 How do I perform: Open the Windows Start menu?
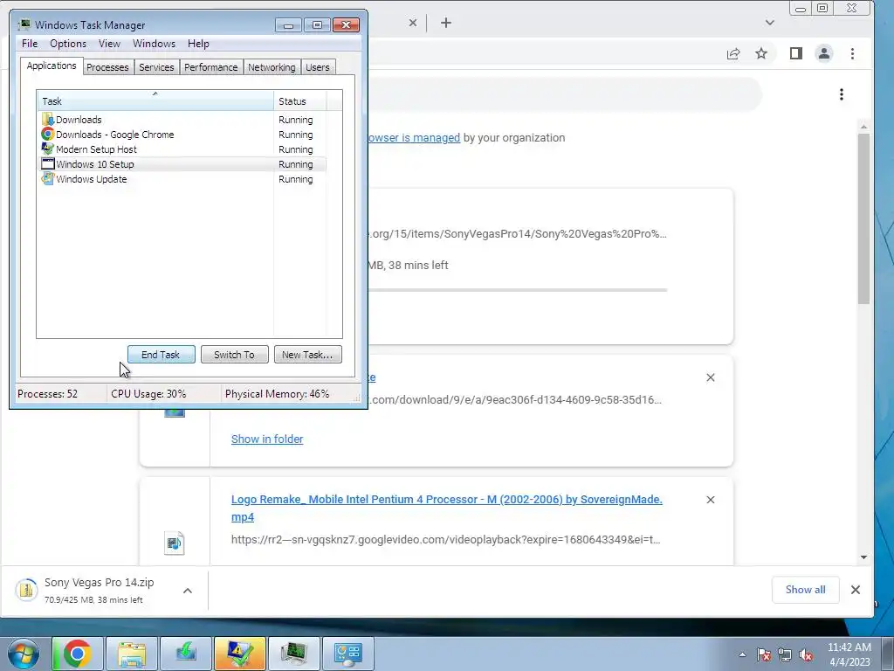[x=23, y=654]
